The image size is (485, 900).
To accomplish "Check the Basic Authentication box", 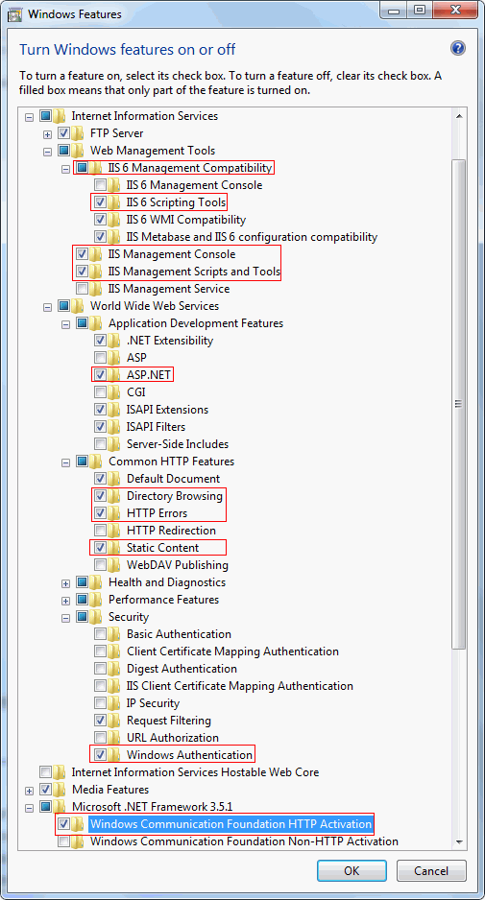I will pos(100,633).
